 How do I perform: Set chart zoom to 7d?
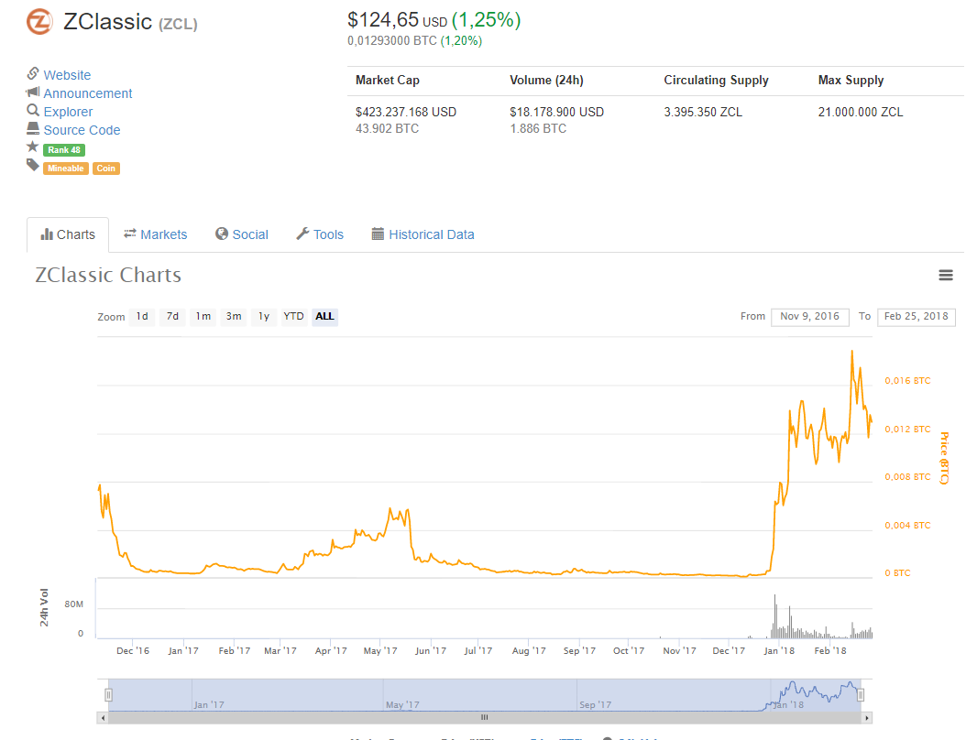coord(172,317)
